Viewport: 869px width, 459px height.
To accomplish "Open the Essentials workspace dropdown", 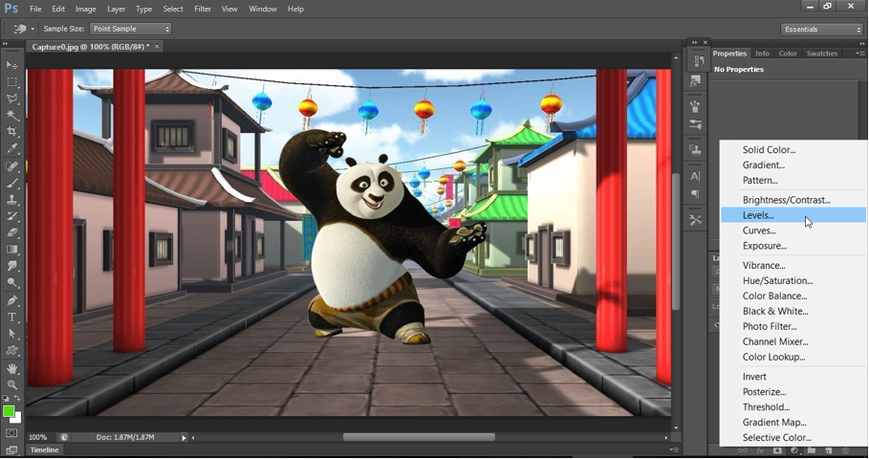I will [x=821, y=30].
